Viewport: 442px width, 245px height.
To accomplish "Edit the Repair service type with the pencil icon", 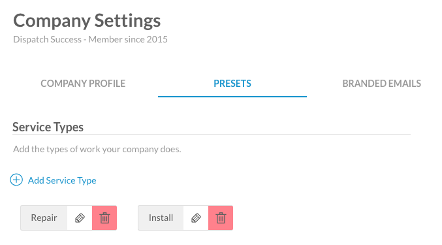I will pyautogui.click(x=80, y=218).
